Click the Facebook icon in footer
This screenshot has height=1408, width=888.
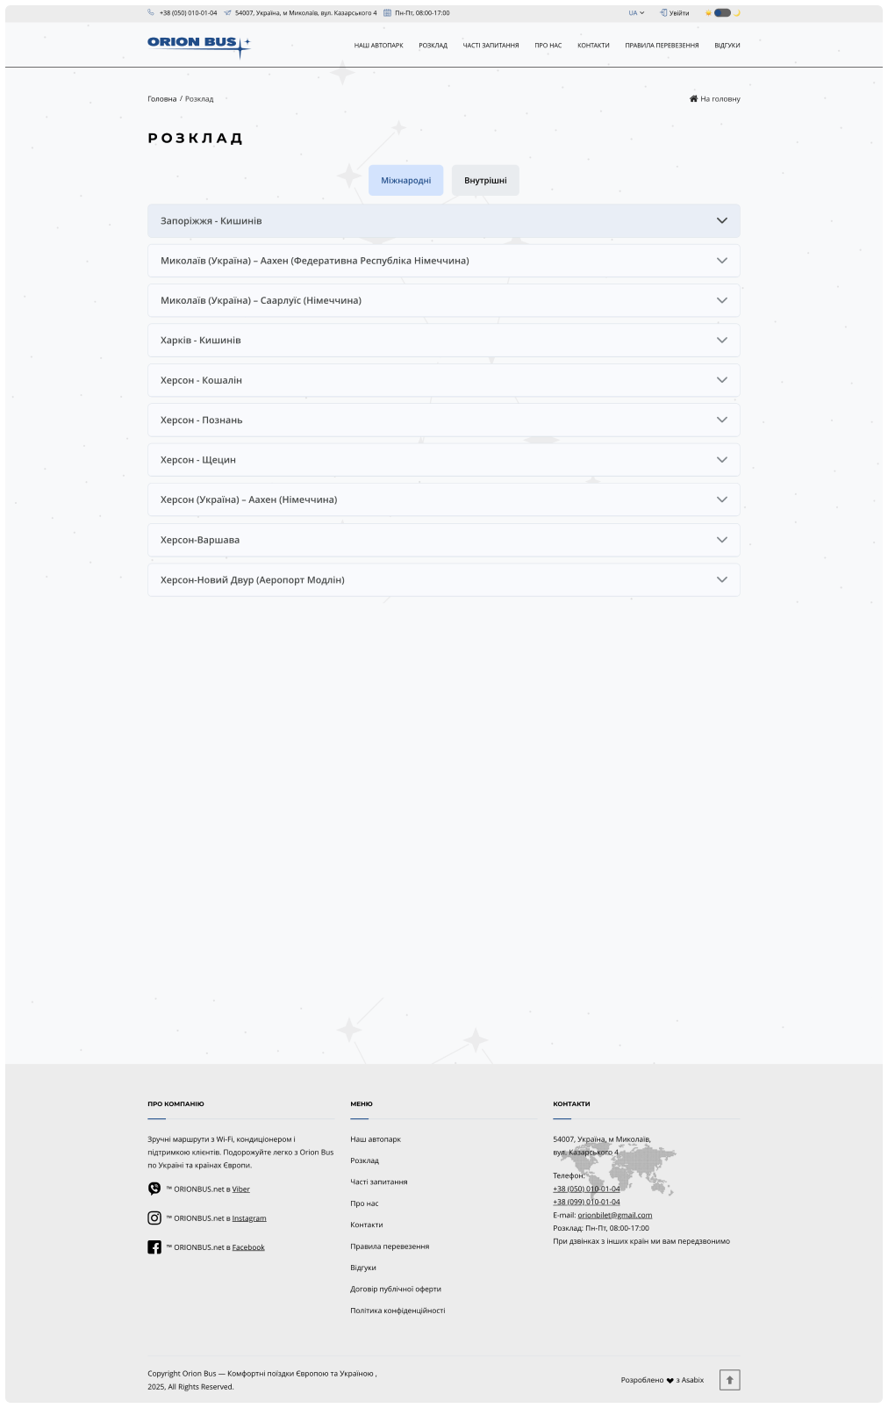click(x=154, y=1246)
